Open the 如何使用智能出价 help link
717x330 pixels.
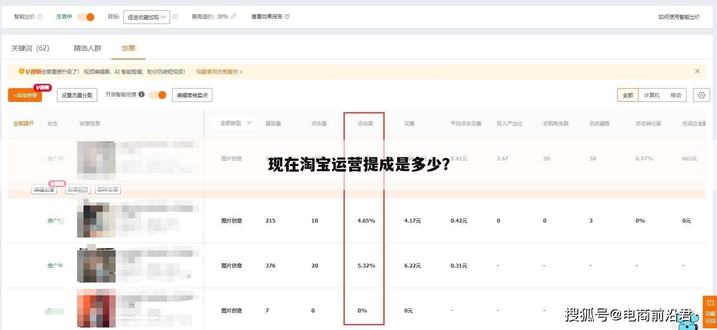click(679, 17)
